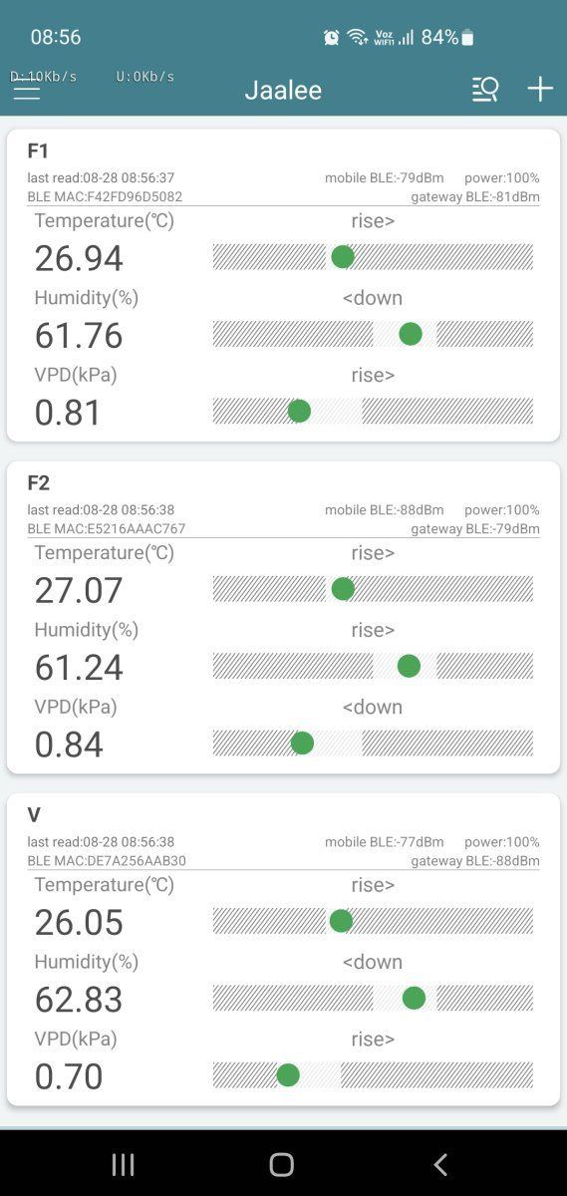Click the F1 temperature slider dot

pos(343,257)
